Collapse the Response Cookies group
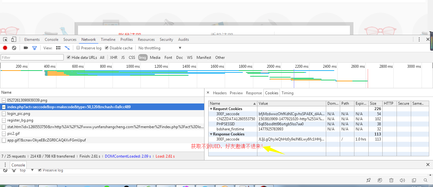The image size is (433, 187). point(211,134)
